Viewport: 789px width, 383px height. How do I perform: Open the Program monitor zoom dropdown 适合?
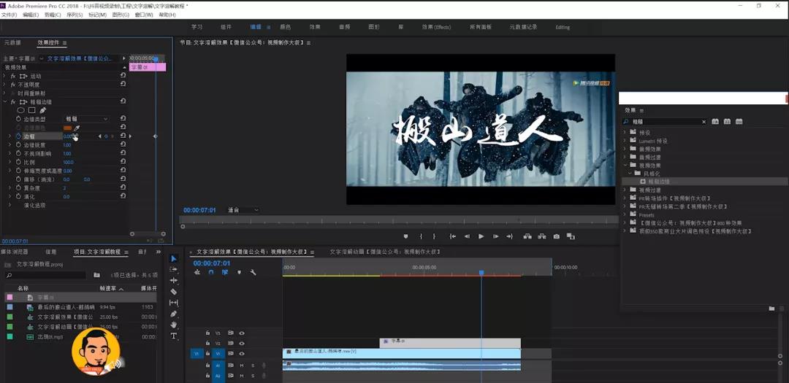pos(243,210)
